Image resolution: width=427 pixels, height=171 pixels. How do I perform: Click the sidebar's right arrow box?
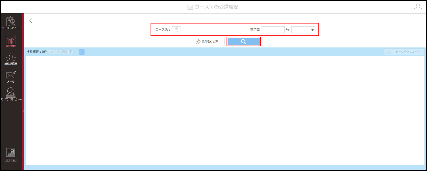pyautogui.click(x=14, y=160)
